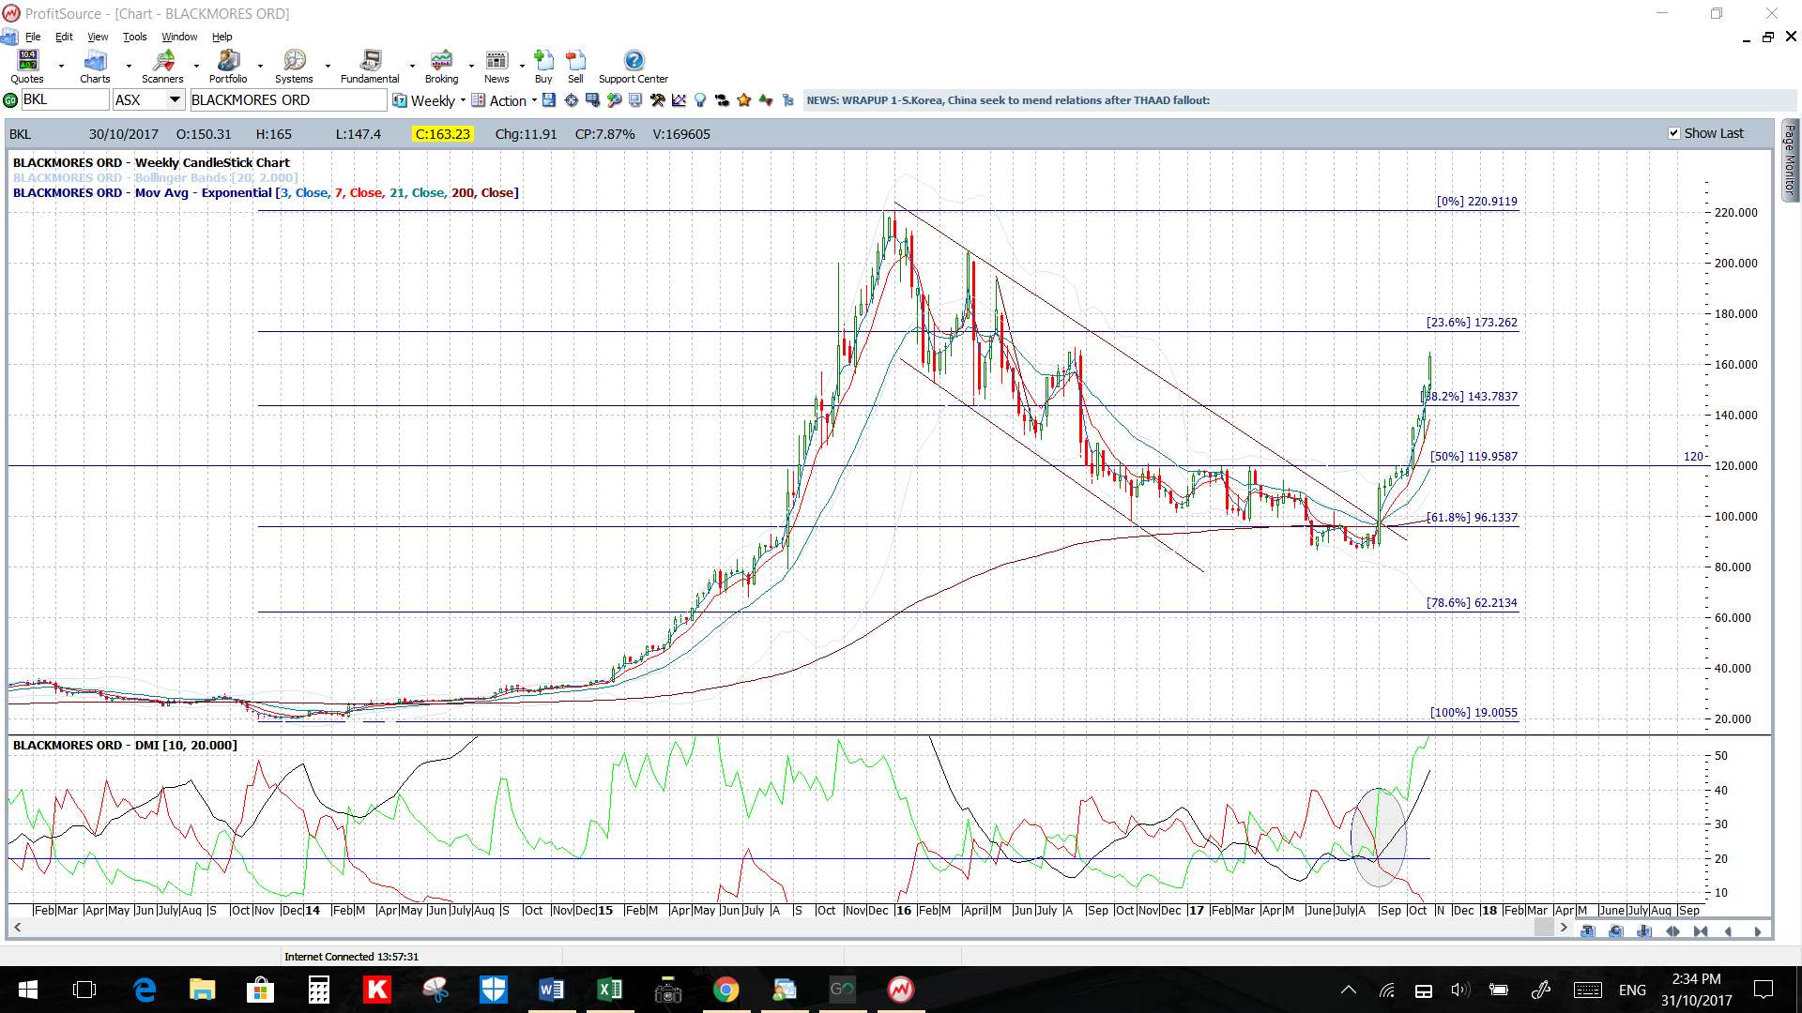Image resolution: width=1802 pixels, height=1013 pixels.
Task: Open the File menu
Action: click(33, 37)
